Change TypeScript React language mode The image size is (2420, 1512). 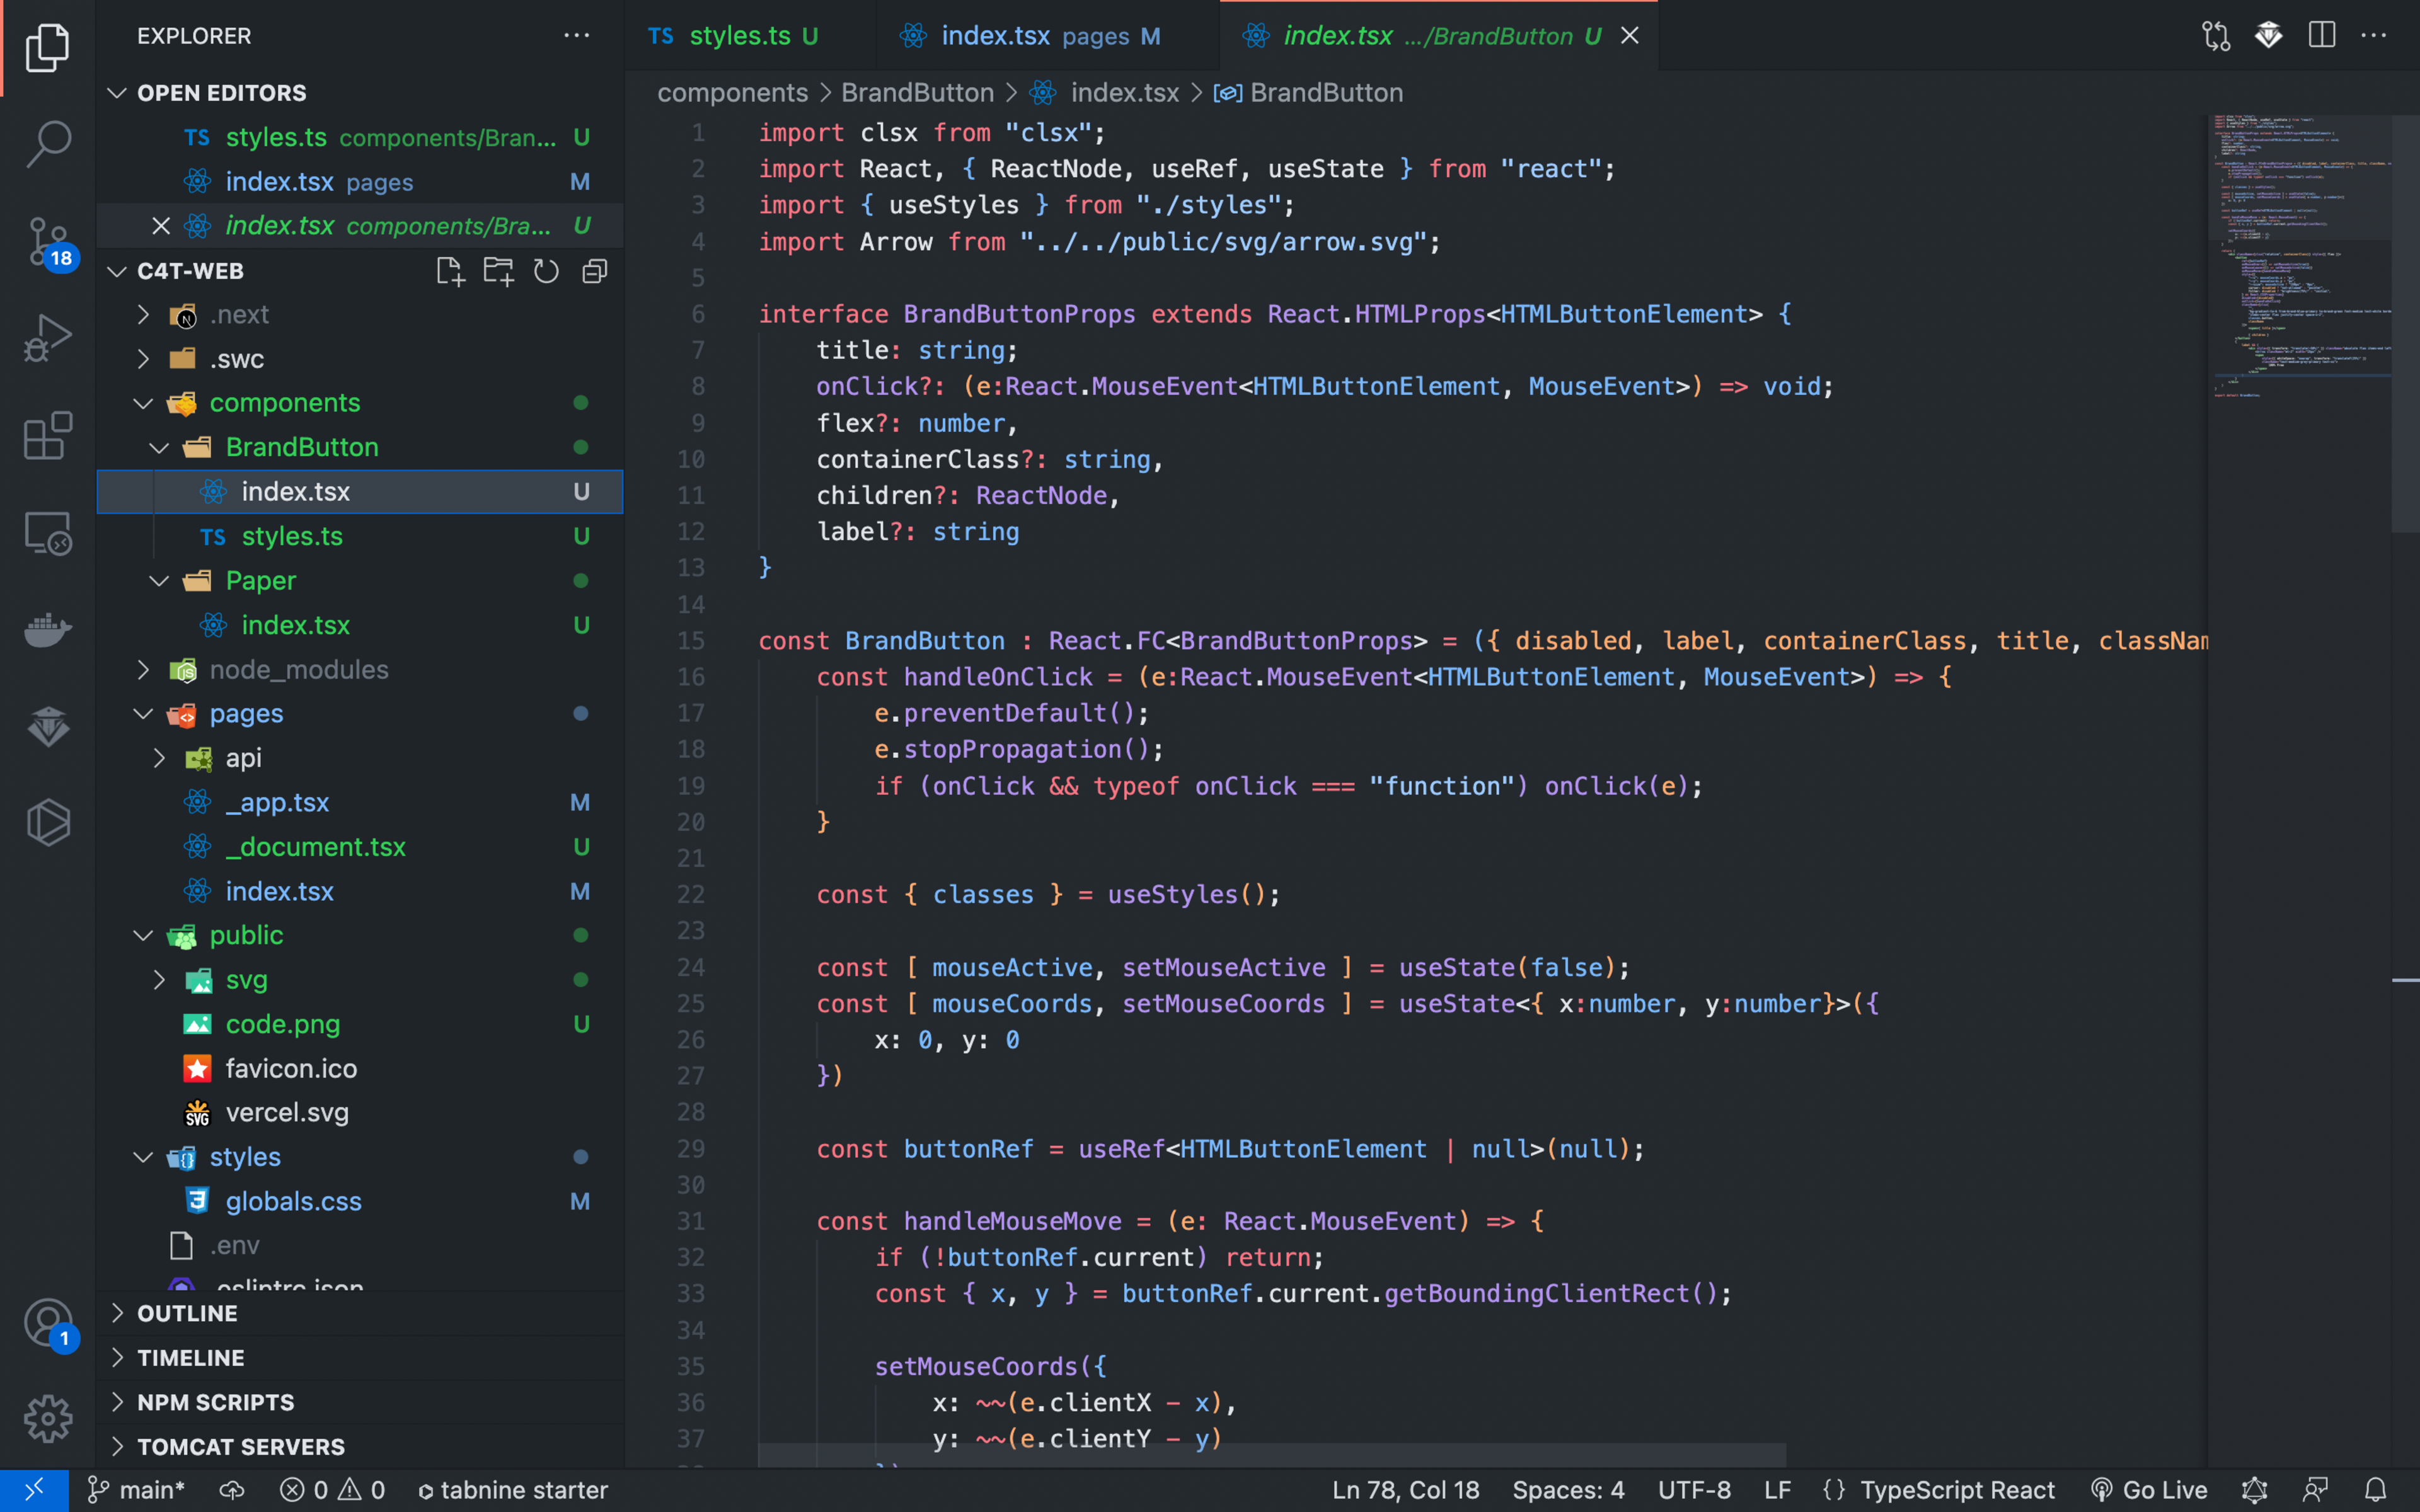(x=1956, y=1490)
